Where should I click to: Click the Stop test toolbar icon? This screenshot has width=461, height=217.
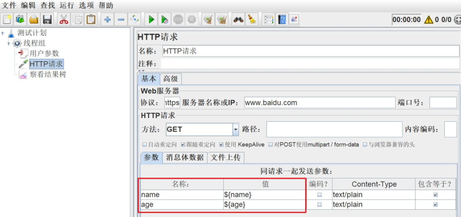pos(178,19)
